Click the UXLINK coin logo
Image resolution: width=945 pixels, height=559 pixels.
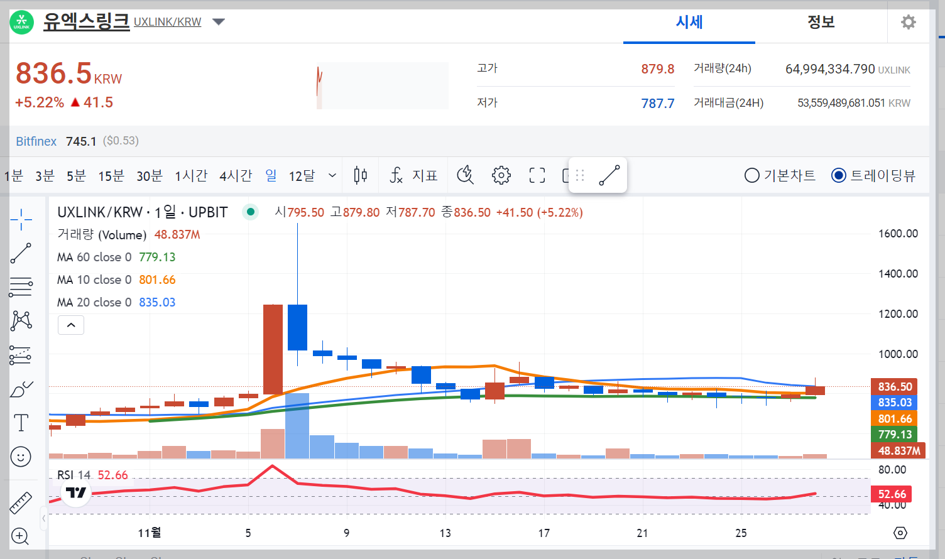[22, 23]
